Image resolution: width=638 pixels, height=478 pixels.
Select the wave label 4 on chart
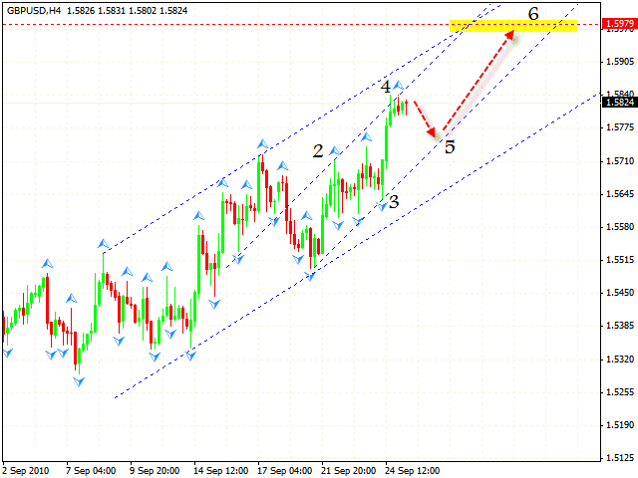pos(386,87)
